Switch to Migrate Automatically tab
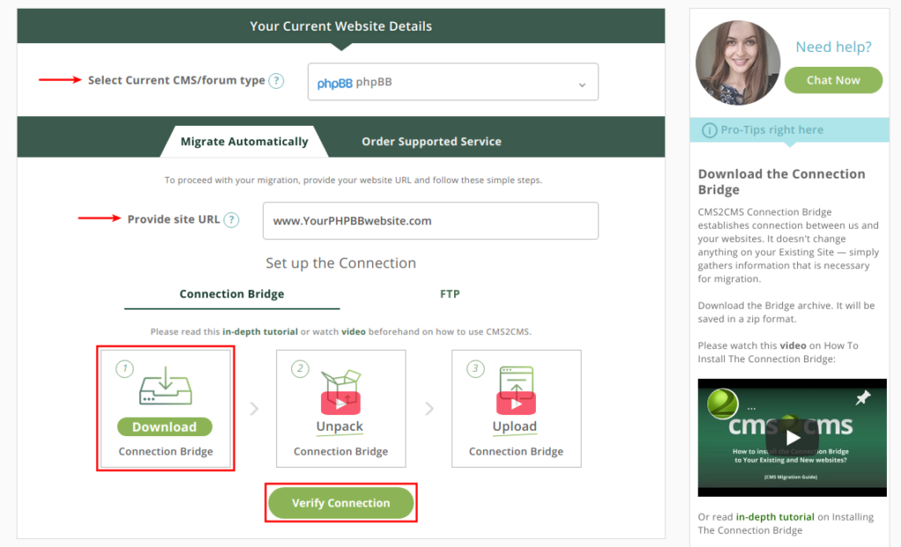 pos(245,142)
